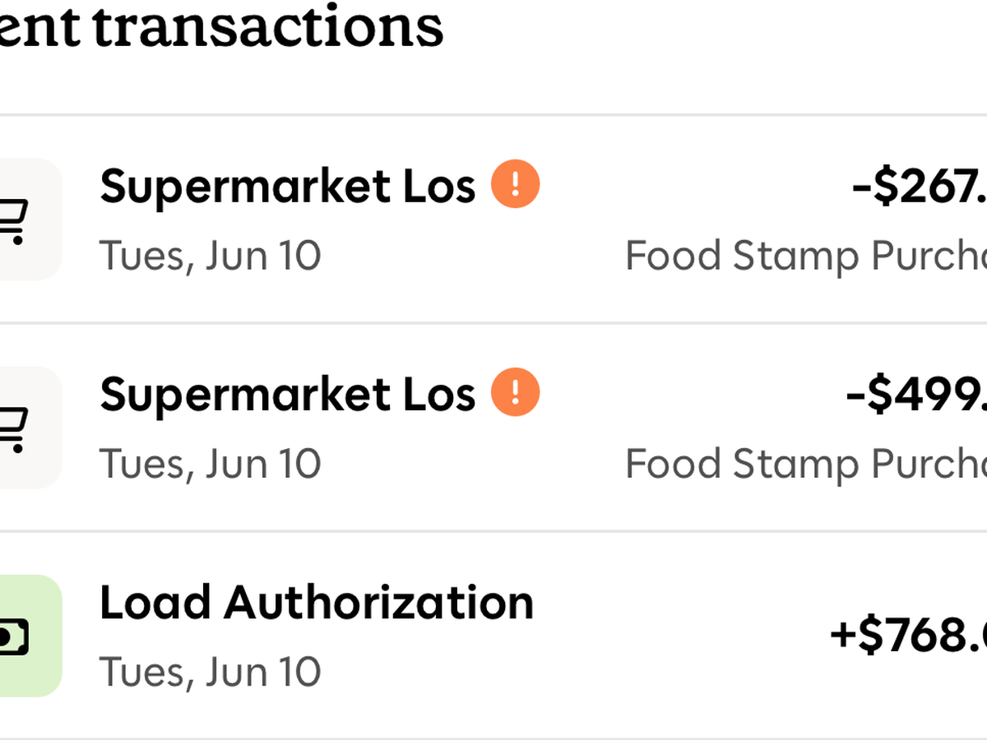
Task: Click Food Stamp Purchase label under -$499
Action: pyautogui.click(x=806, y=464)
